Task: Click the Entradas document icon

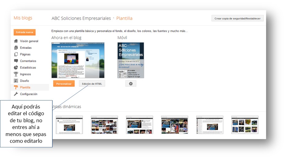Action: point(16,47)
